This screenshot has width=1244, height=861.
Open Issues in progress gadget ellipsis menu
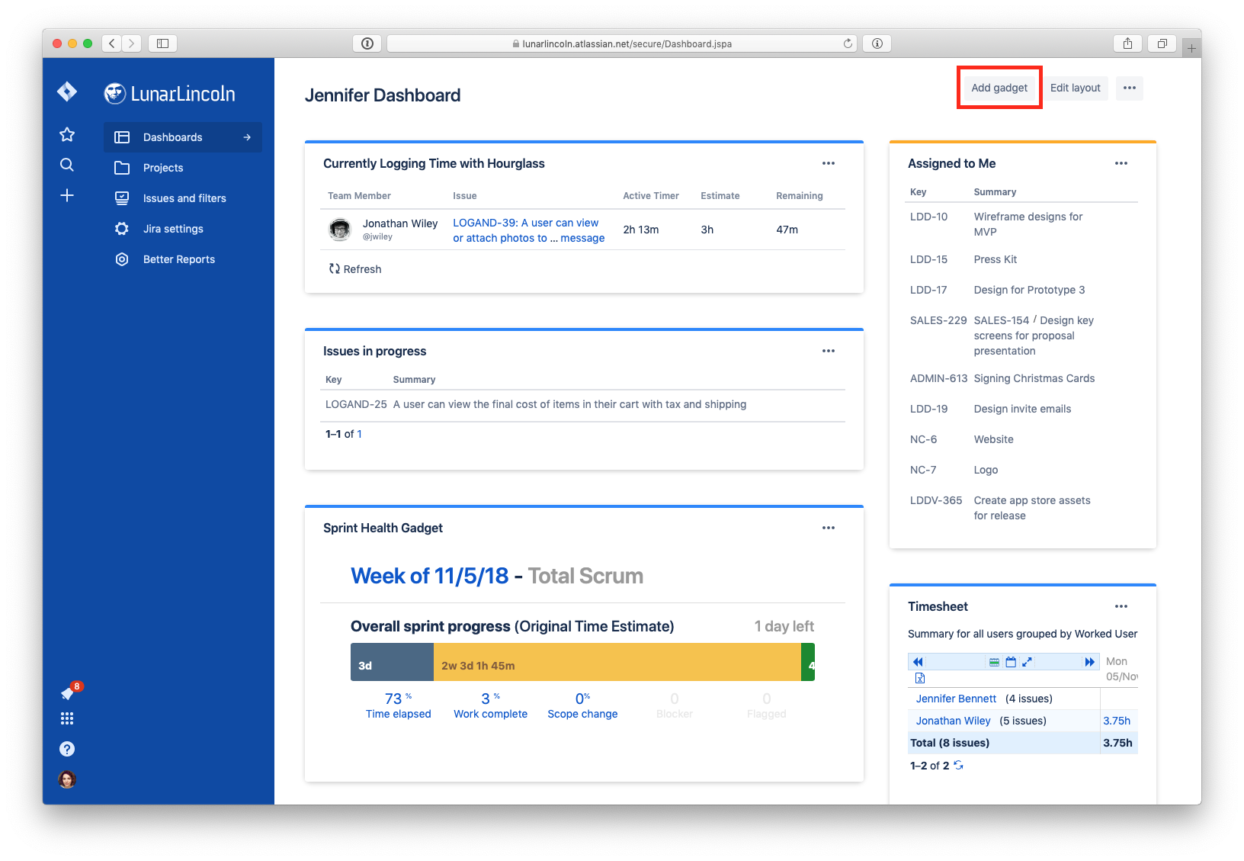[829, 351]
